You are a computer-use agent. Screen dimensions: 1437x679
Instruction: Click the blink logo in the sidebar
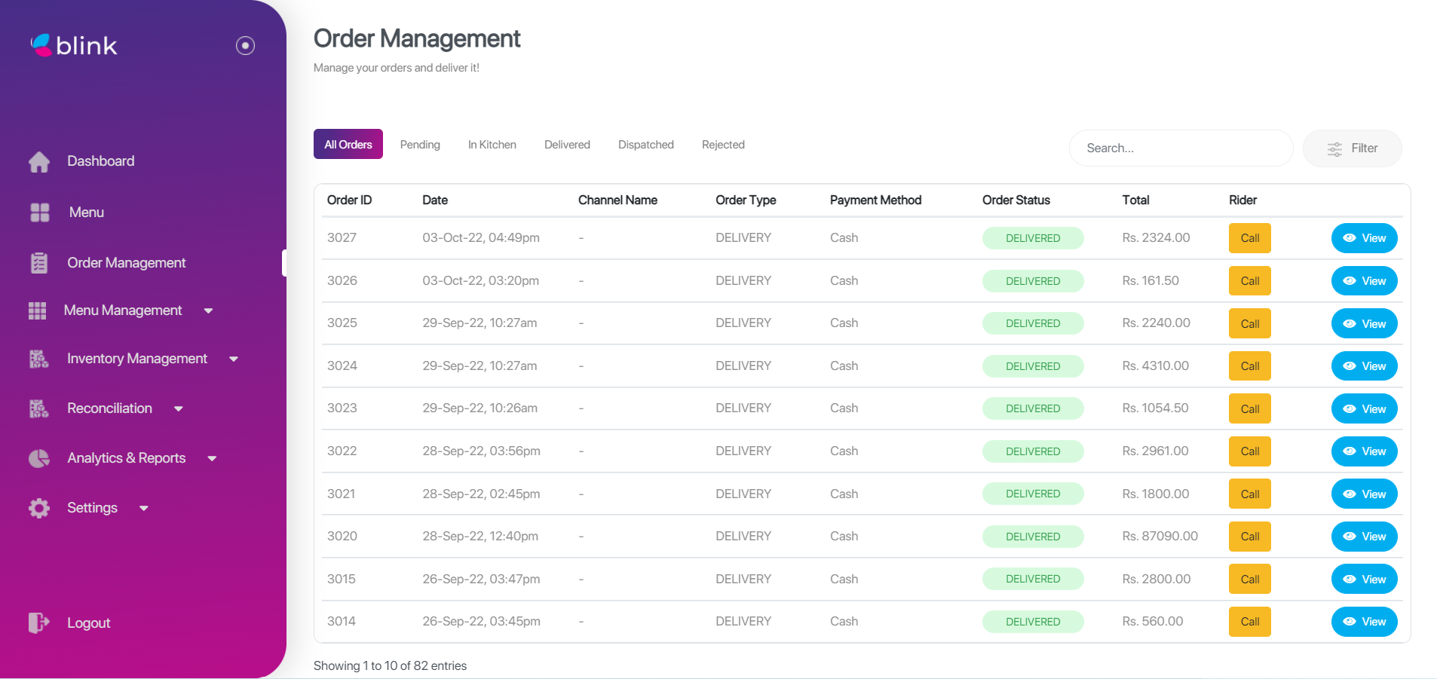pyautogui.click(x=74, y=45)
